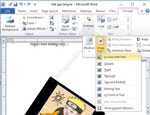Switch to the Insert tab
The width and height of the screenshot is (150, 115).
(34, 11)
